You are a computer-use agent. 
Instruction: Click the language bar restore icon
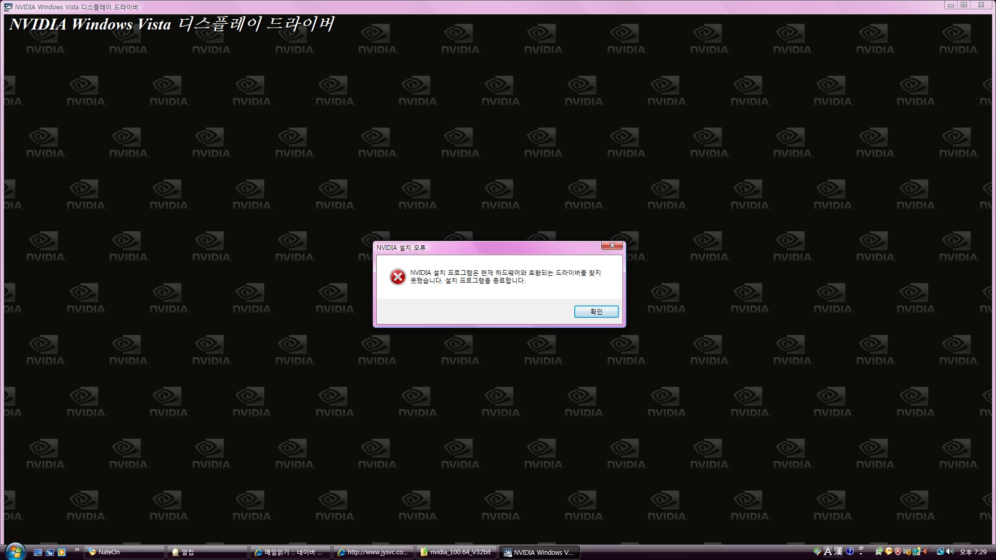coord(861,548)
